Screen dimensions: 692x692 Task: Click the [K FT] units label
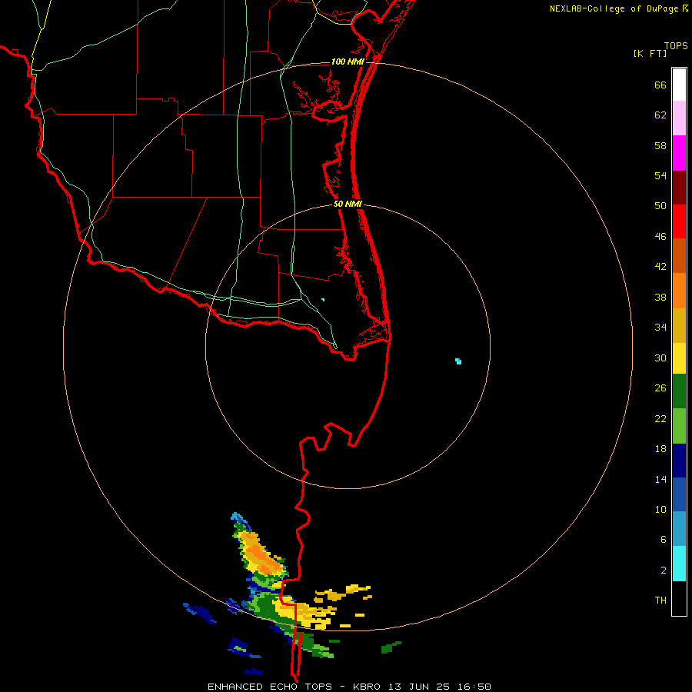pyautogui.click(x=650, y=53)
